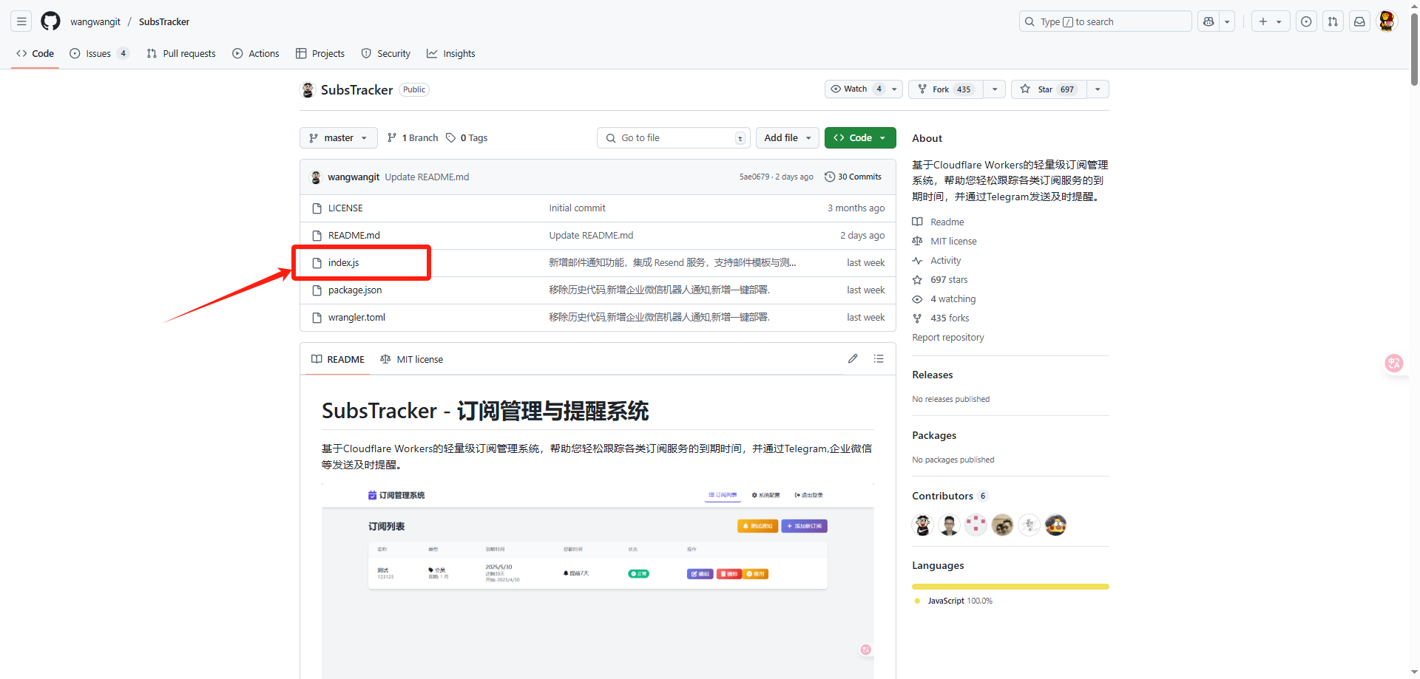Open Readme link in About sidebar
Screen dimensions: 1420x679
[x=938, y=222]
